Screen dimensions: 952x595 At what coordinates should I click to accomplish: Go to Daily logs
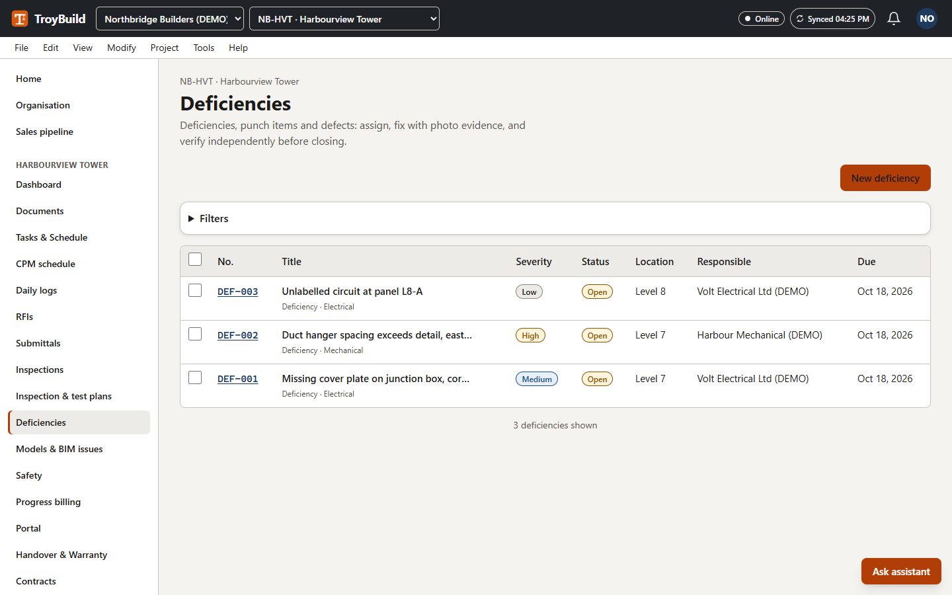79,290
